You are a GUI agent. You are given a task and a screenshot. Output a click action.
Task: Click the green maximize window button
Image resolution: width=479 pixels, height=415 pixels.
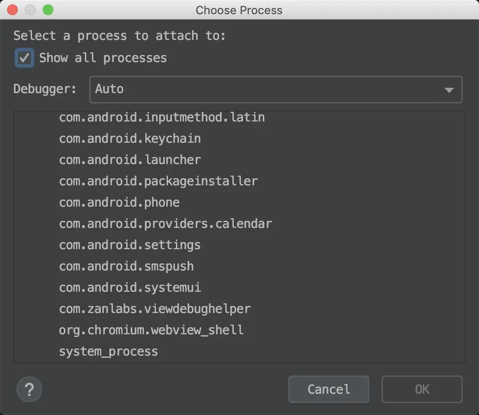tap(48, 10)
